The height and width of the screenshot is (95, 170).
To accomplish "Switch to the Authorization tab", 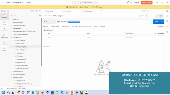I will click(55, 26).
